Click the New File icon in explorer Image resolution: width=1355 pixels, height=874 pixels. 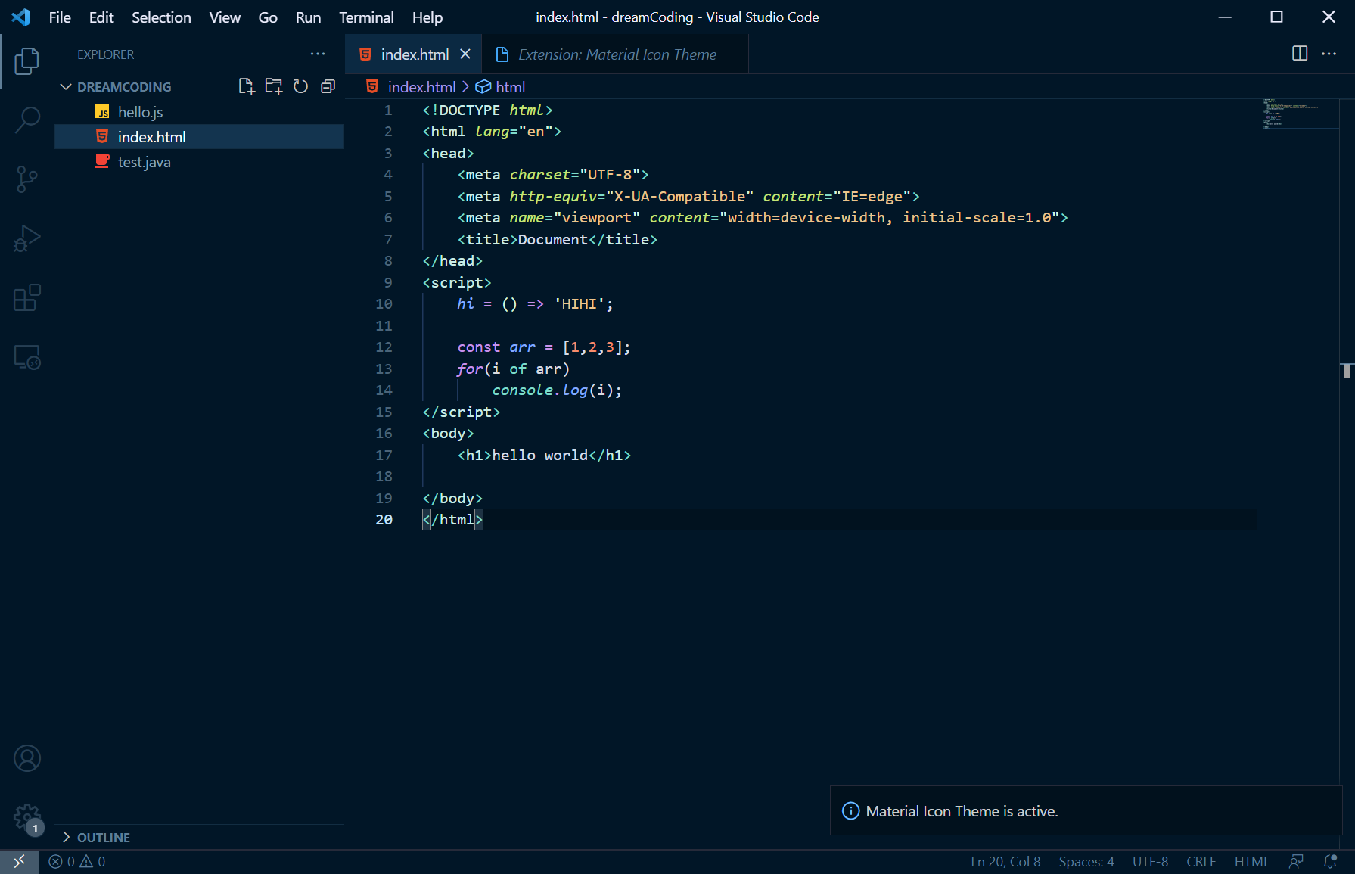pyautogui.click(x=247, y=86)
